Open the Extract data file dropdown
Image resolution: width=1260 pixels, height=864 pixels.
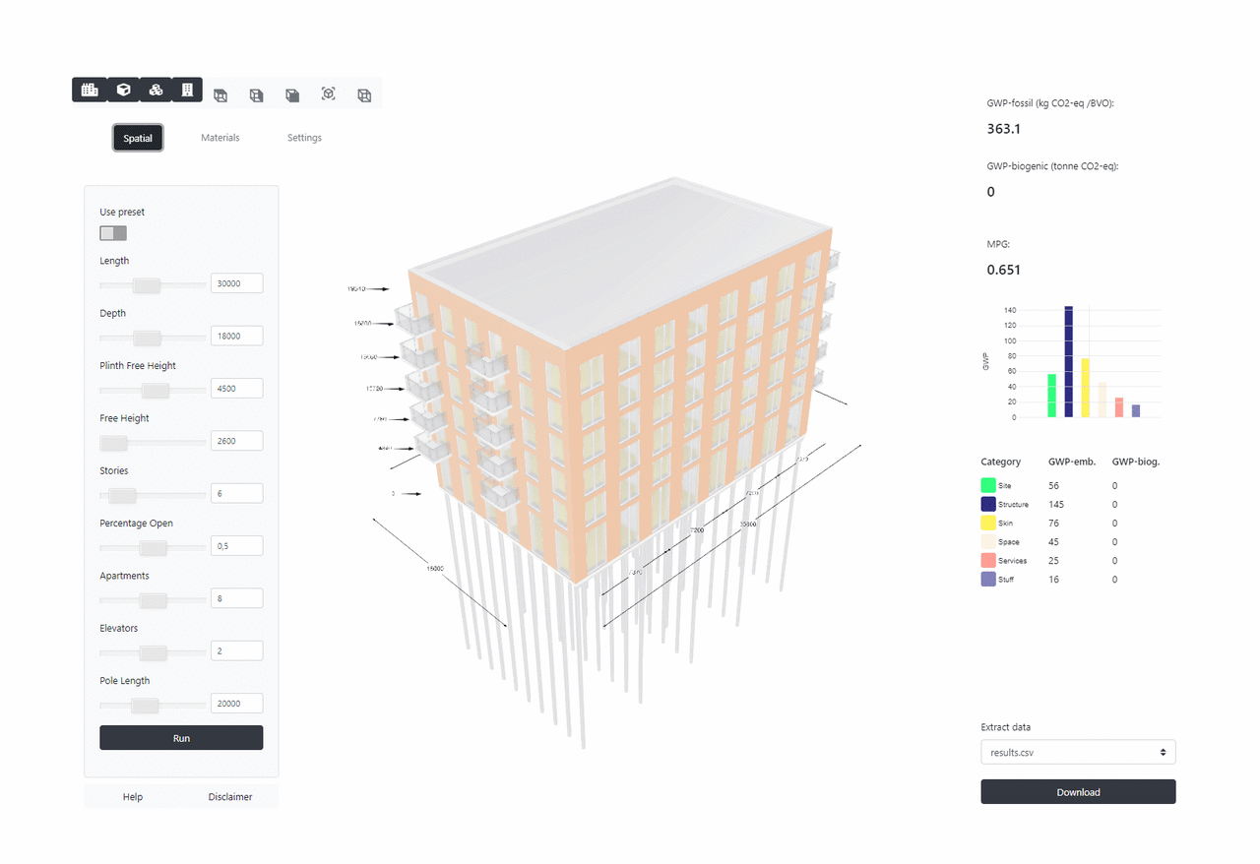[1078, 752]
